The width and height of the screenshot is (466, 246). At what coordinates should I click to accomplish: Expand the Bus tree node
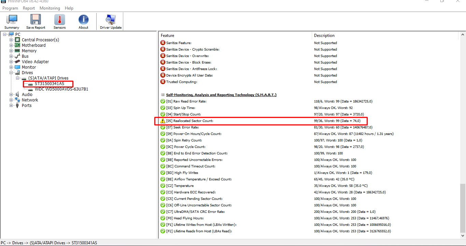pos(11,56)
